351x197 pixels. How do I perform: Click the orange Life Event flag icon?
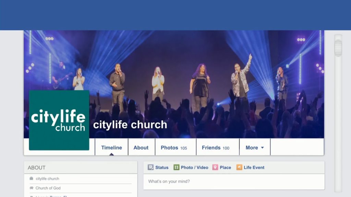click(239, 167)
